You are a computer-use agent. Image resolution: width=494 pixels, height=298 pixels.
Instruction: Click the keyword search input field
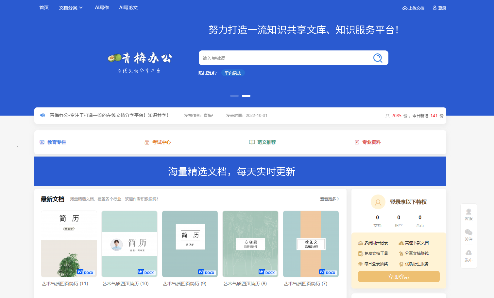click(x=284, y=58)
